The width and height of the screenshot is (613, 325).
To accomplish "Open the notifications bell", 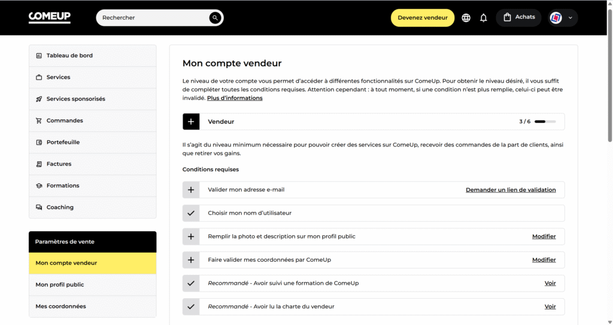I will click(x=484, y=18).
